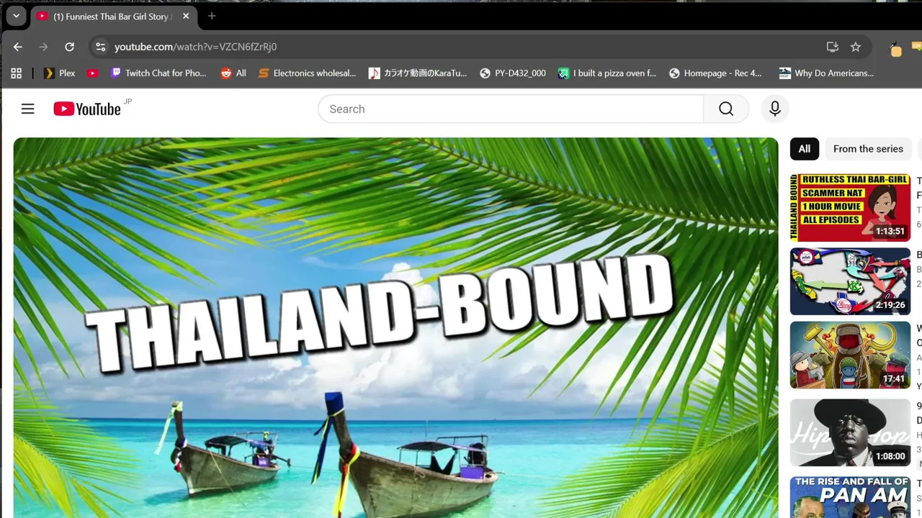This screenshot has width=922, height=518.
Task: Open the 2:19:26 map video thumbnail
Action: 850,281
